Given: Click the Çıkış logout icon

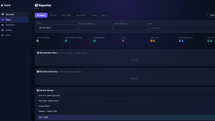Looking at the screenshot, I should pos(3,35).
